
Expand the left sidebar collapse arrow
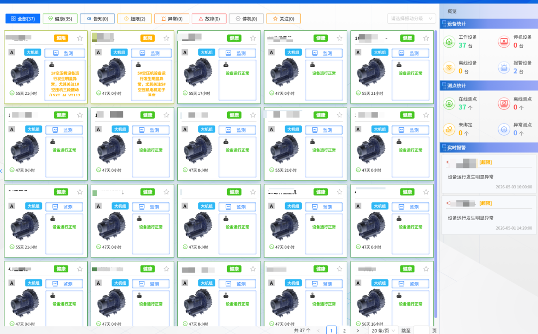pos(1,171)
